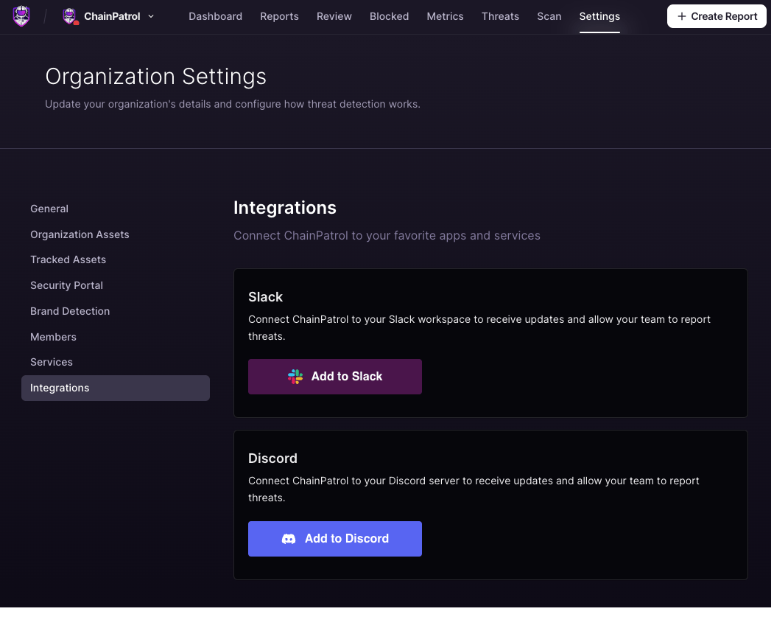Select Integrations in settings sidebar

click(116, 388)
